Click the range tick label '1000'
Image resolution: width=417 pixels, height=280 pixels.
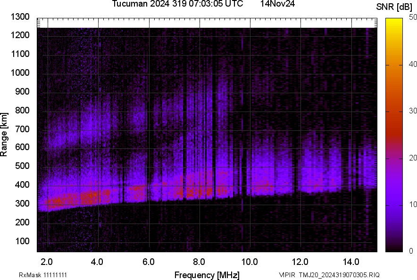(x=20, y=72)
